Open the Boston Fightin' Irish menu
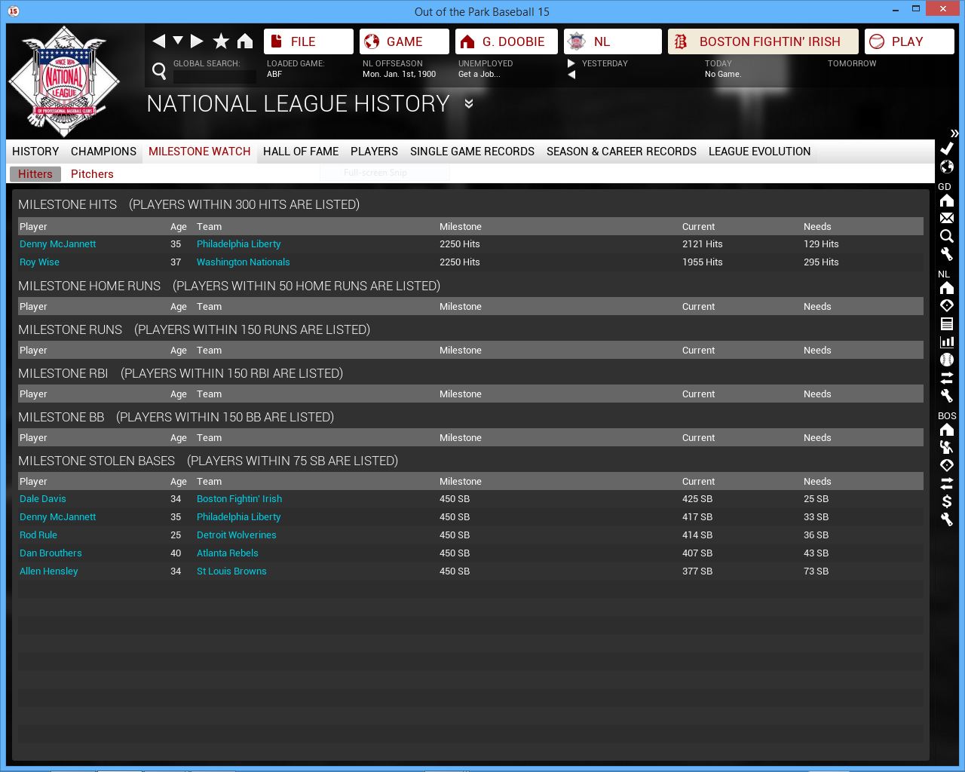Screen dimensions: 965x772 click(762, 41)
